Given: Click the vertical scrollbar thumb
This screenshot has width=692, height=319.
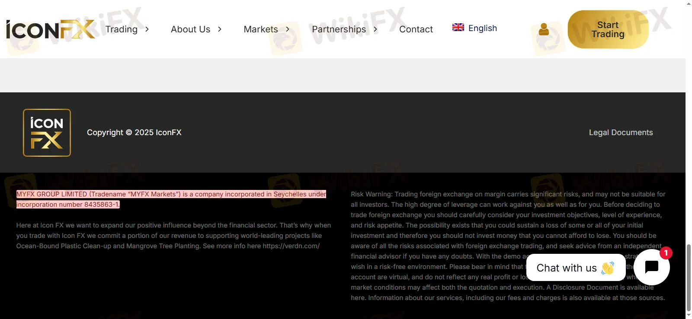Looking at the screenshot, I should tap(689, 276).
